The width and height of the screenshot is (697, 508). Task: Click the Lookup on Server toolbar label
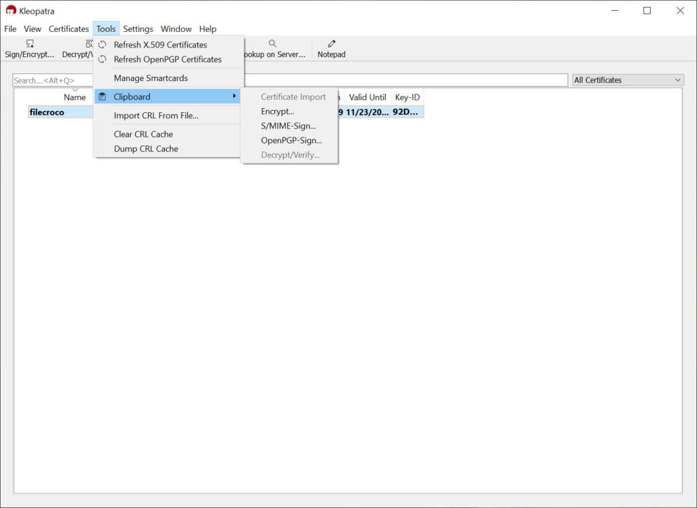coord(275,54)
